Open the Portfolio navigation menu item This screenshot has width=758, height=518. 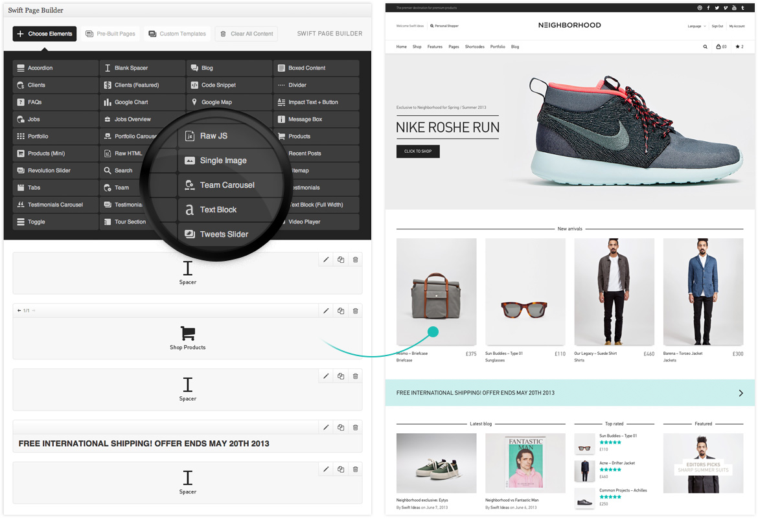coord(498,47)
